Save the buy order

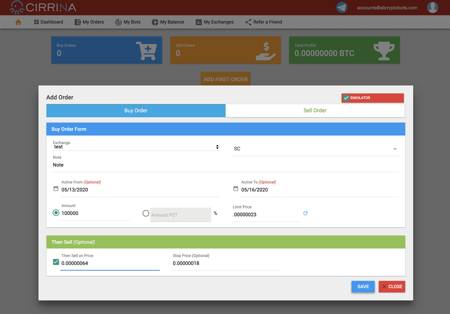click(x=363, y=287)
